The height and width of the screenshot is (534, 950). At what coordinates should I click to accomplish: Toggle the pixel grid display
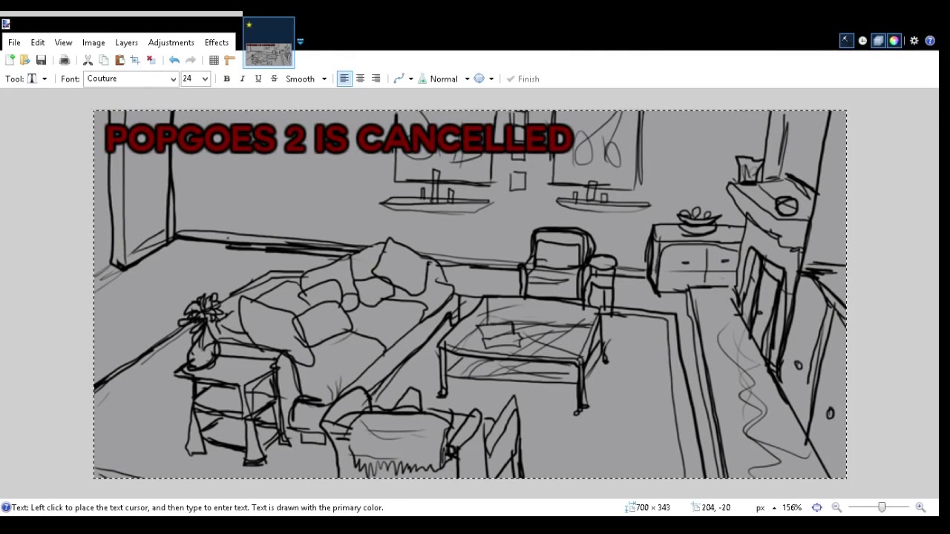point(214,60)
